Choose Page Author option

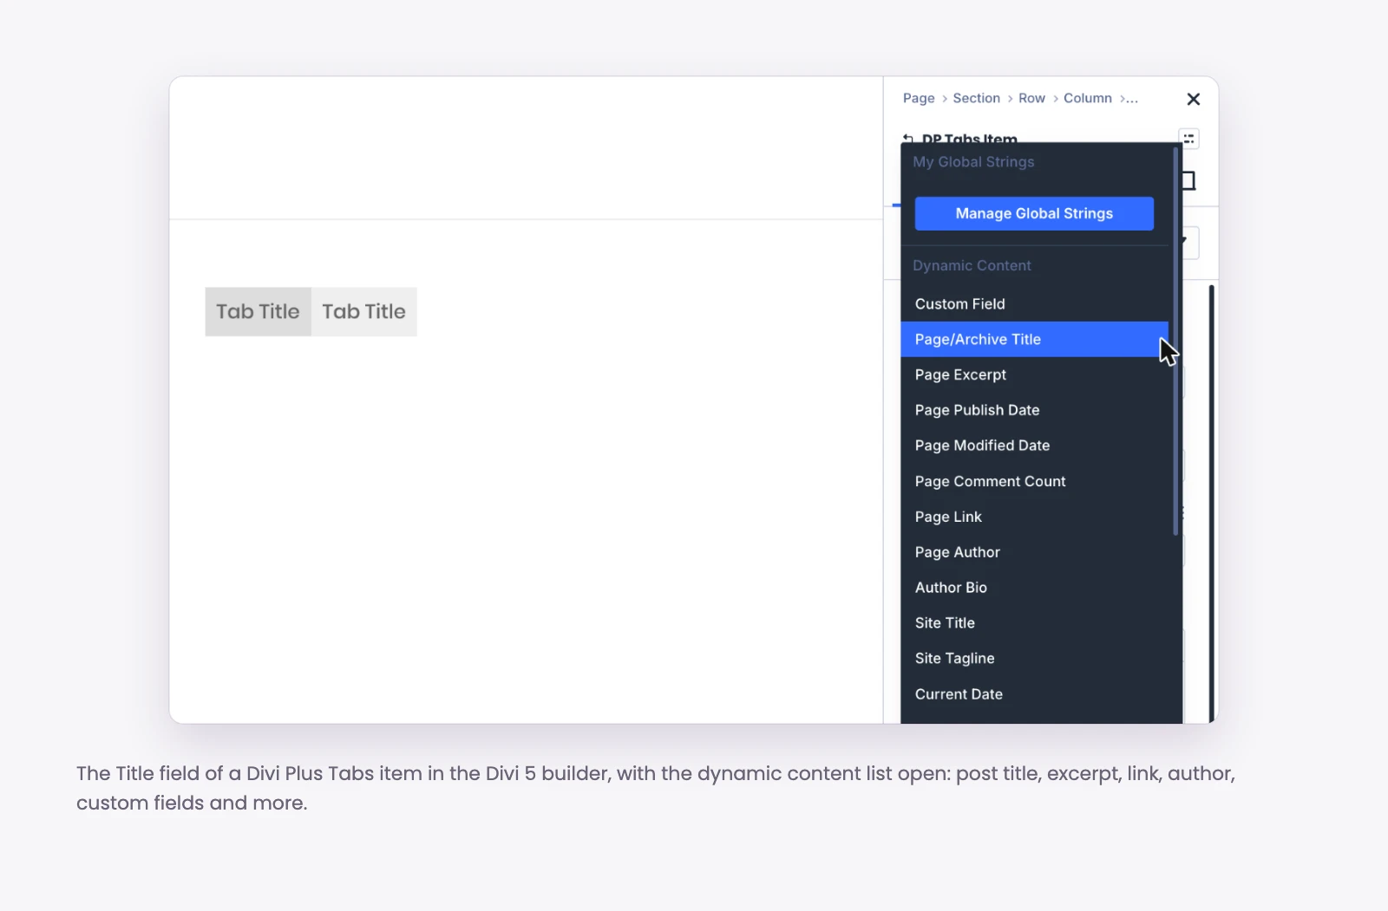pos(1035,552)
